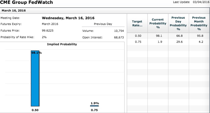Image resolution: width=210 pixels, height=113 pixels.
Task: Click the 0.75 label on chart axis
Action: pyautogui.click(x=95, y=110)
